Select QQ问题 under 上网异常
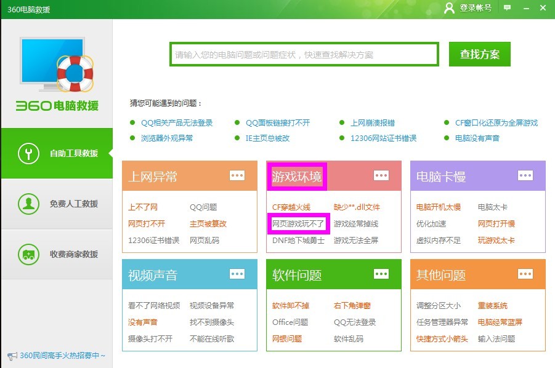 tap(203, 207)
